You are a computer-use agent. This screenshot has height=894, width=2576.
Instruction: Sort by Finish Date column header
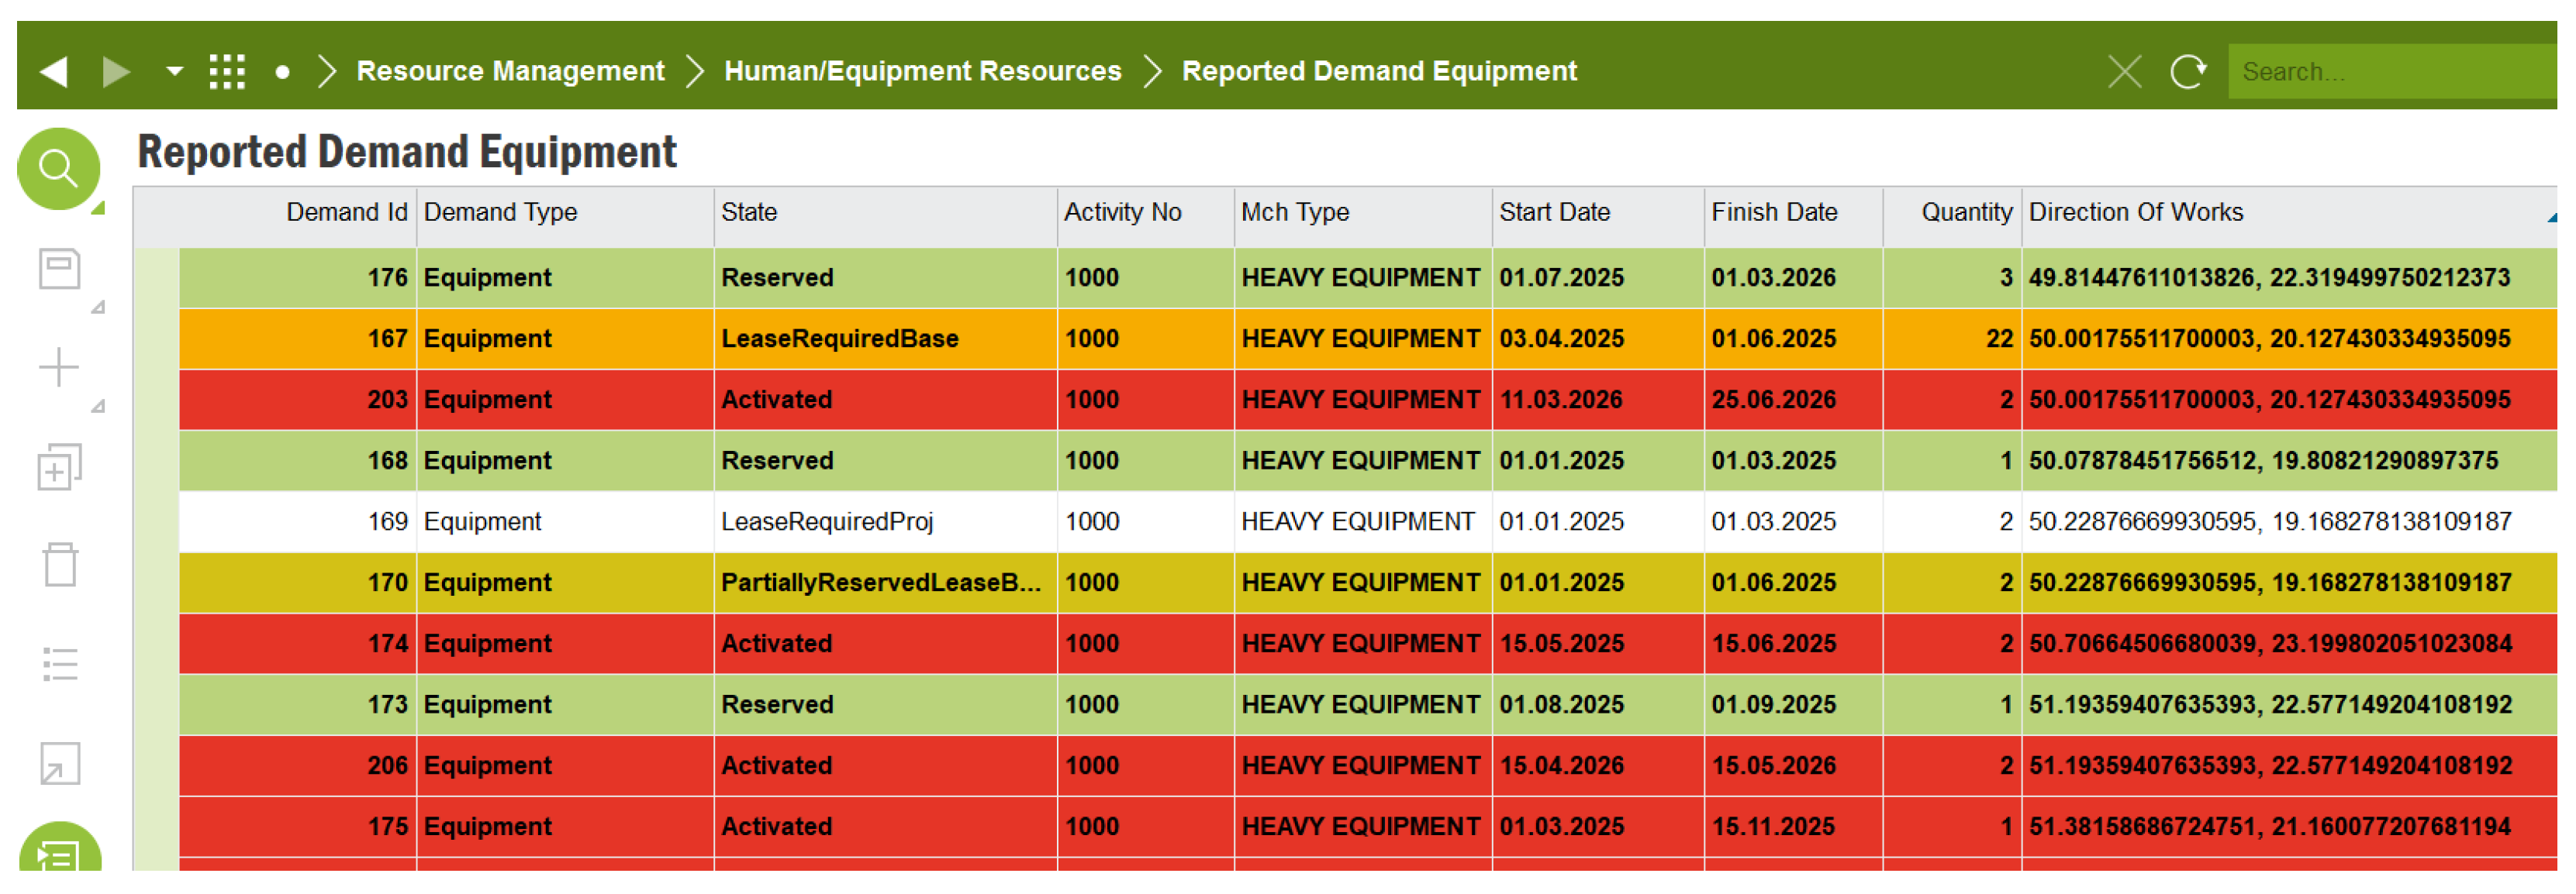[x=1793, y=213]
